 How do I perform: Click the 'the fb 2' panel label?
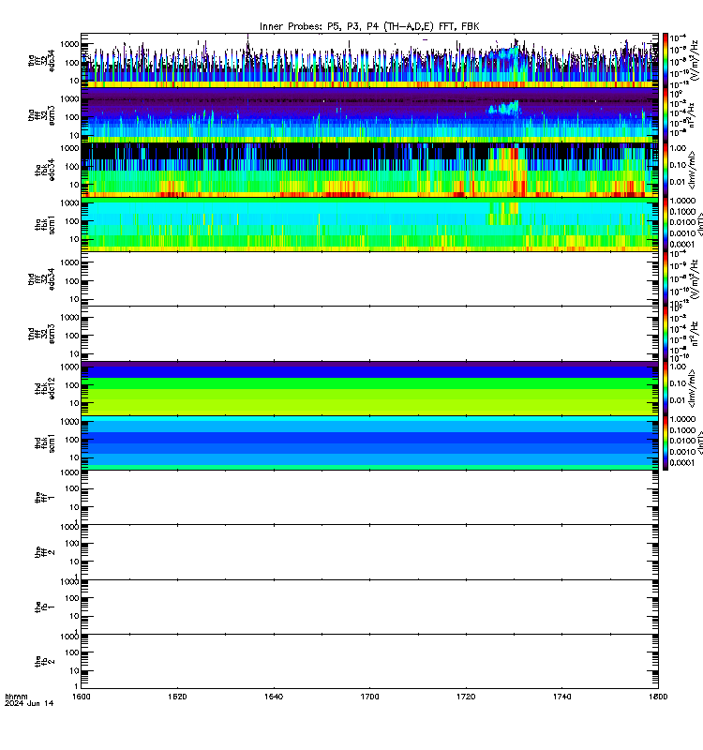pyautogui.click(x=45, y=662)
